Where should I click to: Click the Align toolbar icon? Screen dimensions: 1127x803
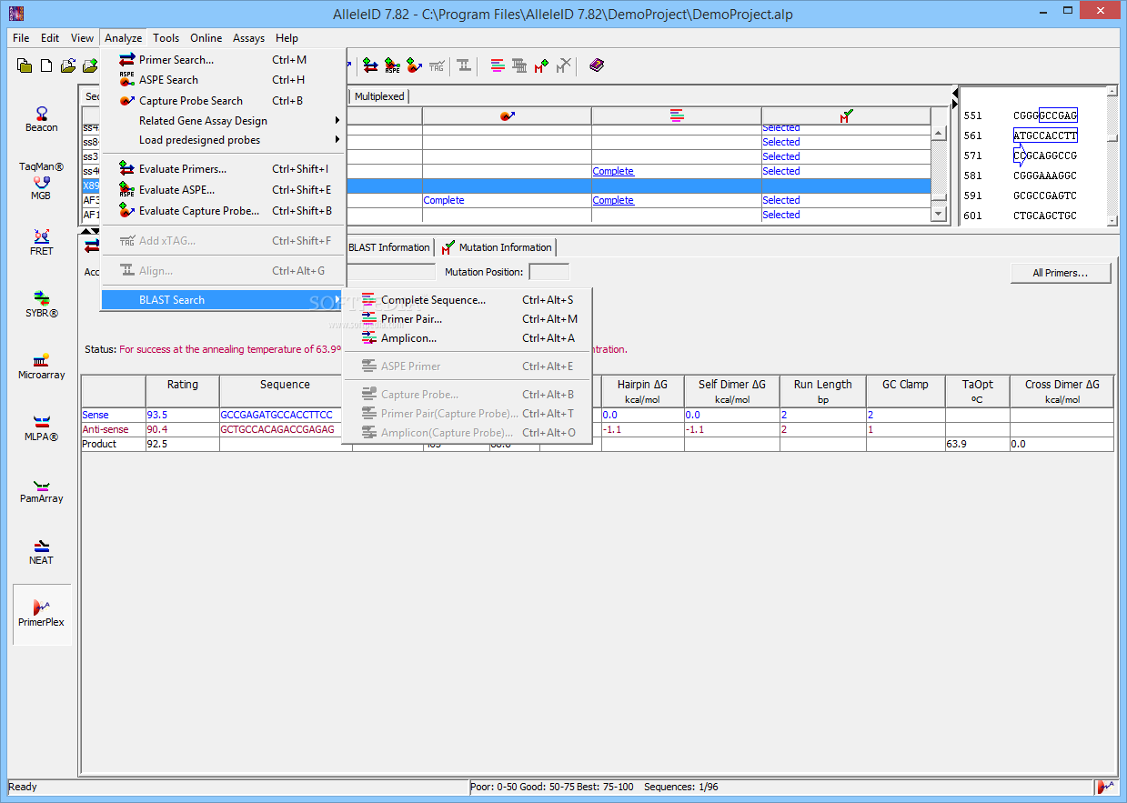[x=464, y=65]
